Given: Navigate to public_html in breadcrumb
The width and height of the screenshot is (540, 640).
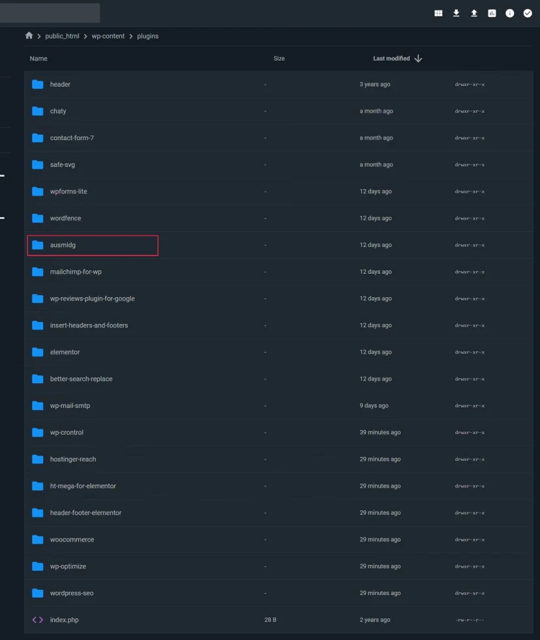Looking at the screenshot, I should 62,36.
